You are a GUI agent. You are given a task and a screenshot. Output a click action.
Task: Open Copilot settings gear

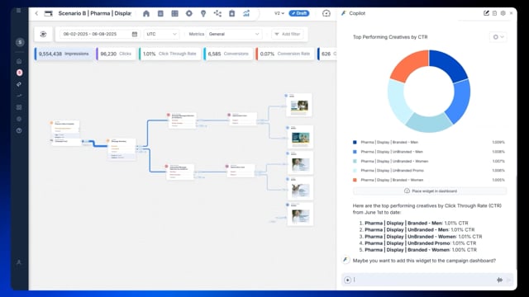(x=503, y=13)
